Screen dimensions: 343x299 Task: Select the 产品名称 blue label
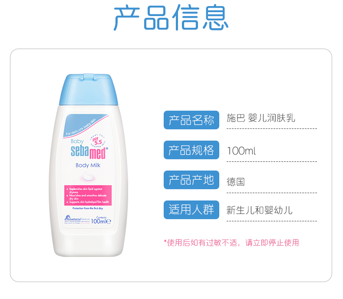(x=191, y=120)
